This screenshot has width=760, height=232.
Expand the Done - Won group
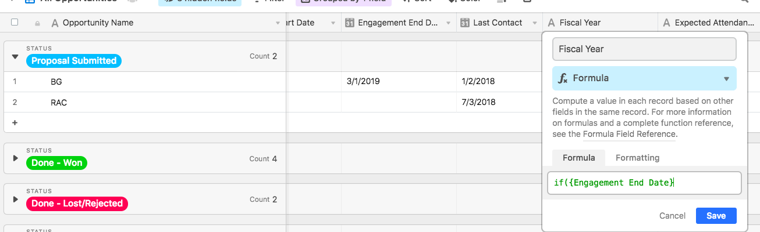coord(15,158)
